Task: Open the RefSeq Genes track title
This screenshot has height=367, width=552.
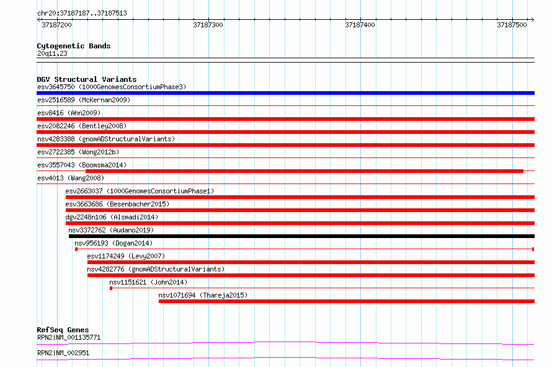Action: coord(63,330)
